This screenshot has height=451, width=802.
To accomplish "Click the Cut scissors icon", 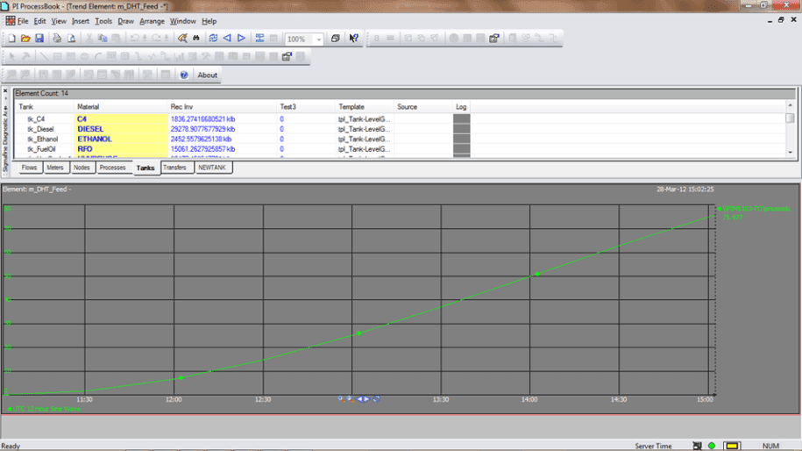I will tap(89, 39).
